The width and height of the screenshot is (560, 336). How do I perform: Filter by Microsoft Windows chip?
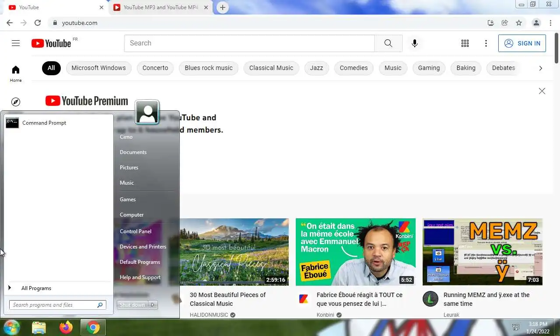tap(98, 68)
